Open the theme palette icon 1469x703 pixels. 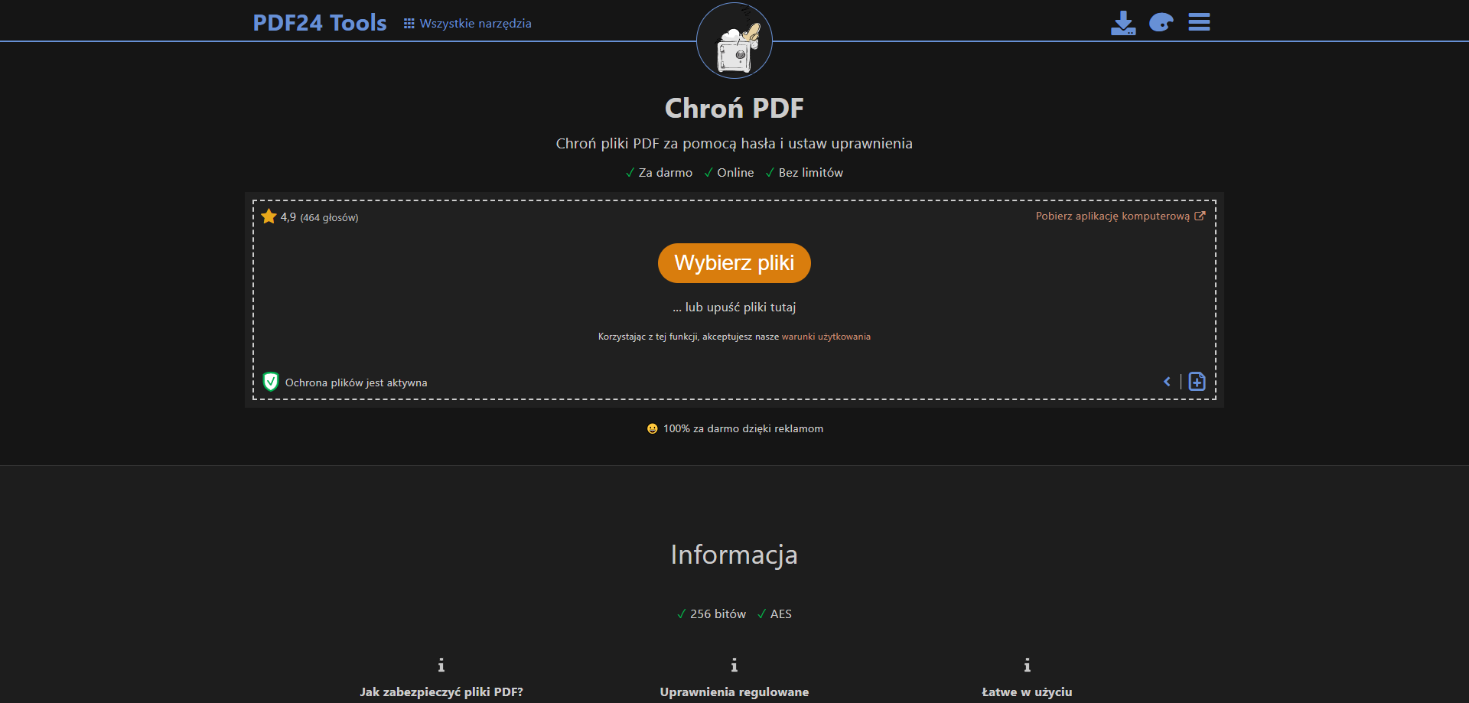coord(1161,23)
